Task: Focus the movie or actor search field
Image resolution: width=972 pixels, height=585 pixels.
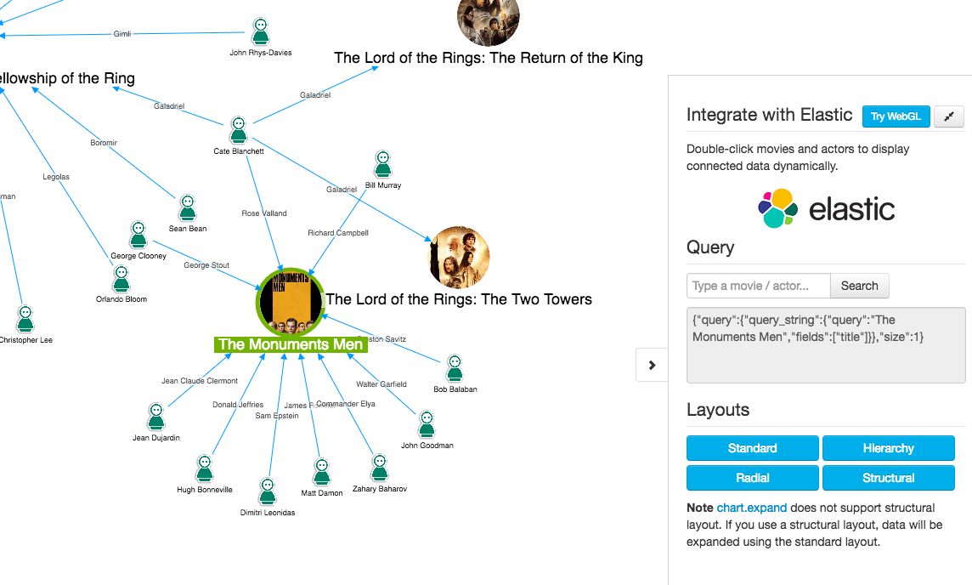Action: (758, 286)
